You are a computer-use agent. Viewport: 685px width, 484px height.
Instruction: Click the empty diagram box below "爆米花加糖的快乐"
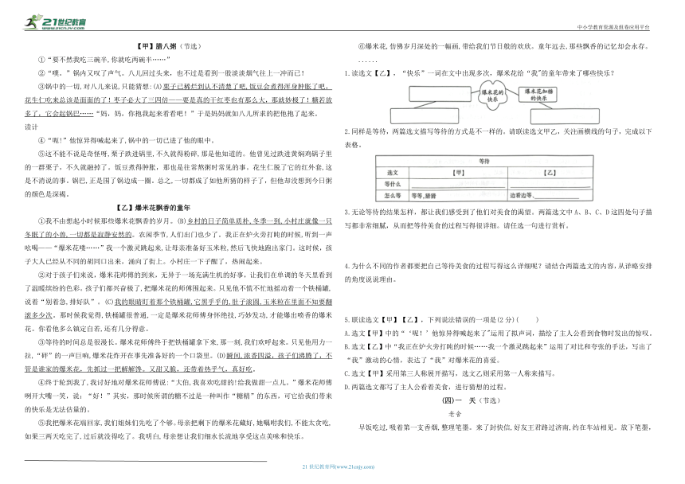pyautogui.click(x=565, y=116)
